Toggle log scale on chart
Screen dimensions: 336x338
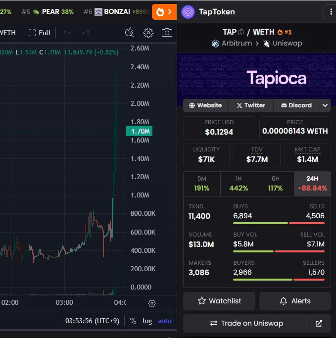click(147, 321)
